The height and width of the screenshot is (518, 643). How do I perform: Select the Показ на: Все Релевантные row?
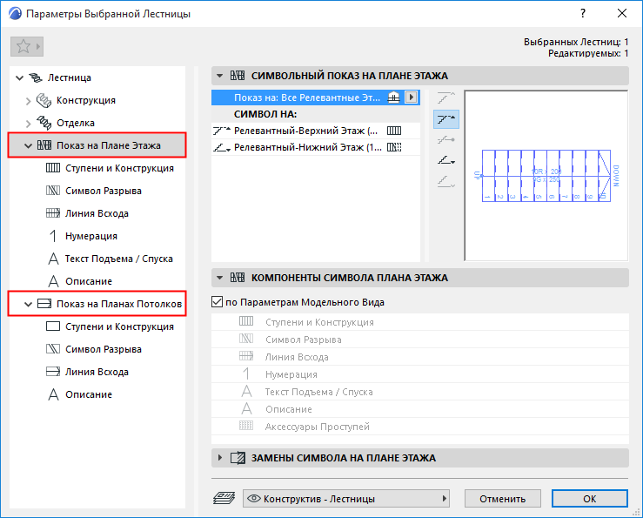click(315, 98)
